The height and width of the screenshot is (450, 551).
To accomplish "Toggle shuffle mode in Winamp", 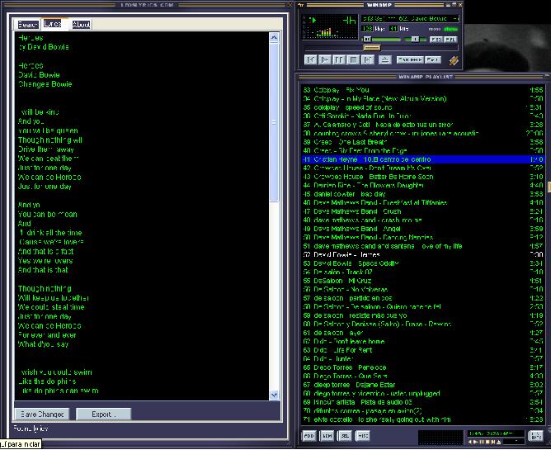I will (x=410, y=59).
